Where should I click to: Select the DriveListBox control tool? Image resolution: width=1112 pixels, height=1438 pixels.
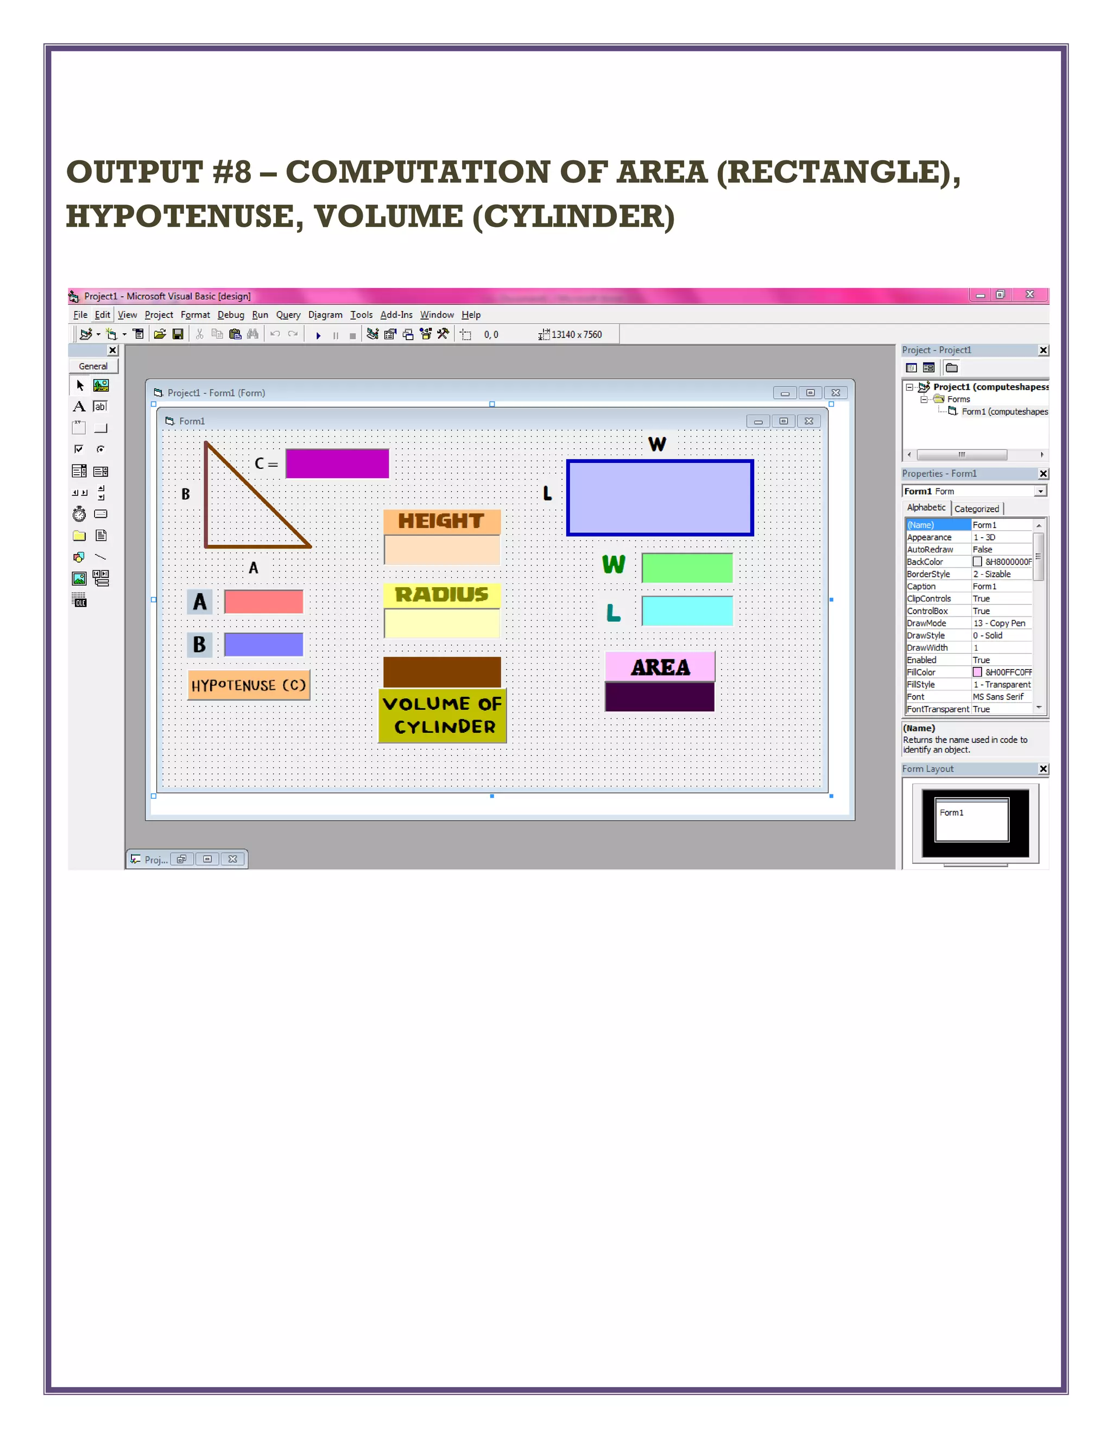(101, 513)
